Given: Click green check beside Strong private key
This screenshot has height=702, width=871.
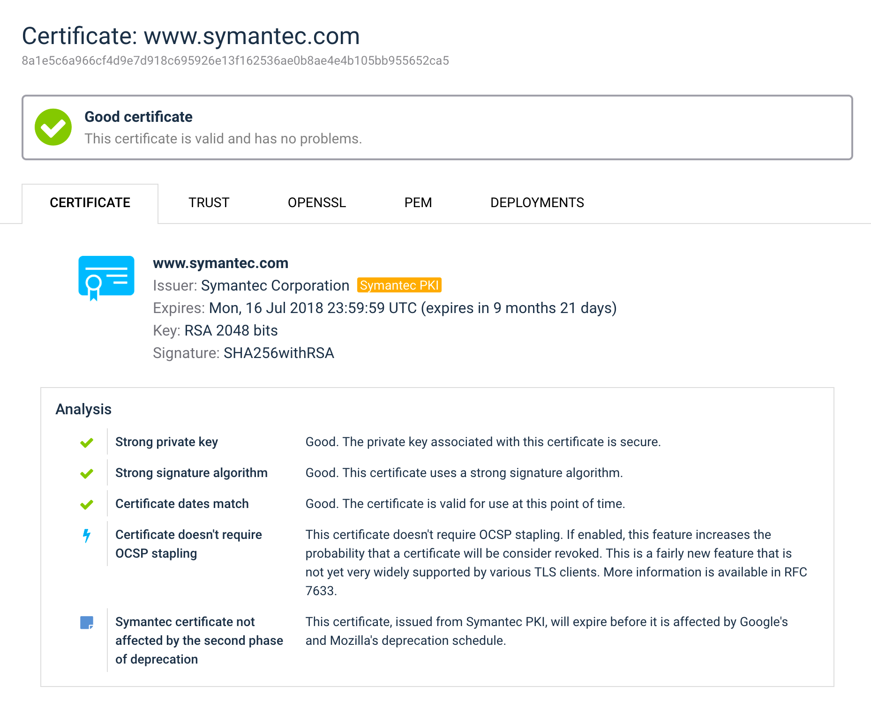Looking at the screenshot, I should (87, 442).
